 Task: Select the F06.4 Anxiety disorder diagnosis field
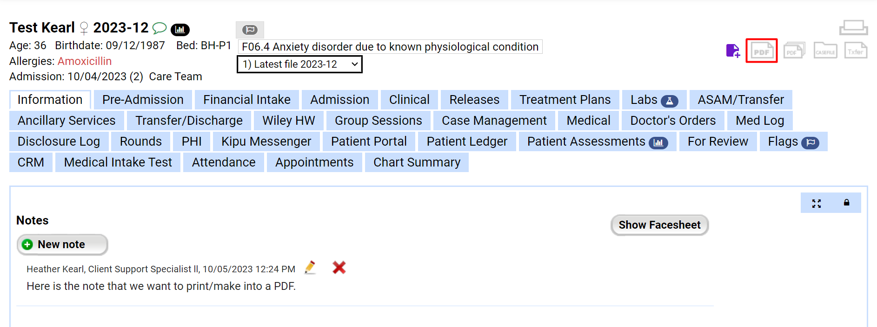tap(390, 46)
